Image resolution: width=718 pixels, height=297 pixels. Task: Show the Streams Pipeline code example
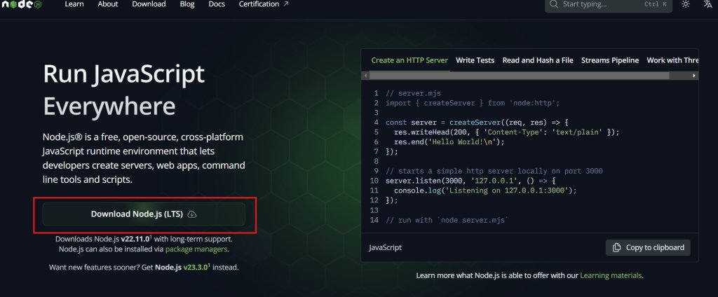(610, 60)
